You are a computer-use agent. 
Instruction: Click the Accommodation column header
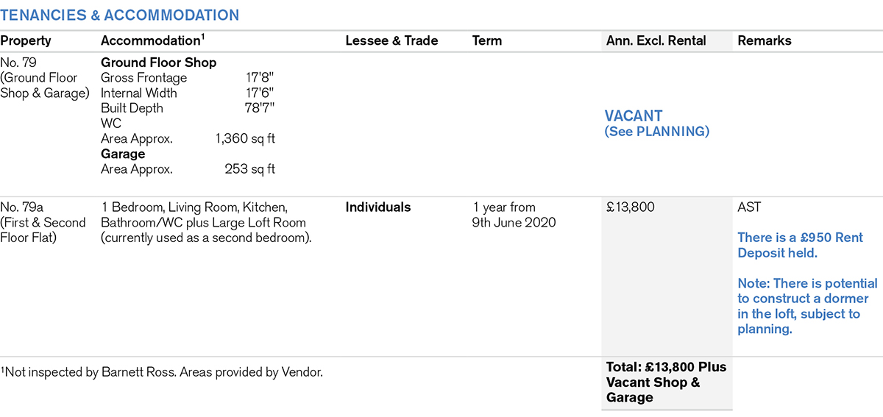tap(152, 41)
